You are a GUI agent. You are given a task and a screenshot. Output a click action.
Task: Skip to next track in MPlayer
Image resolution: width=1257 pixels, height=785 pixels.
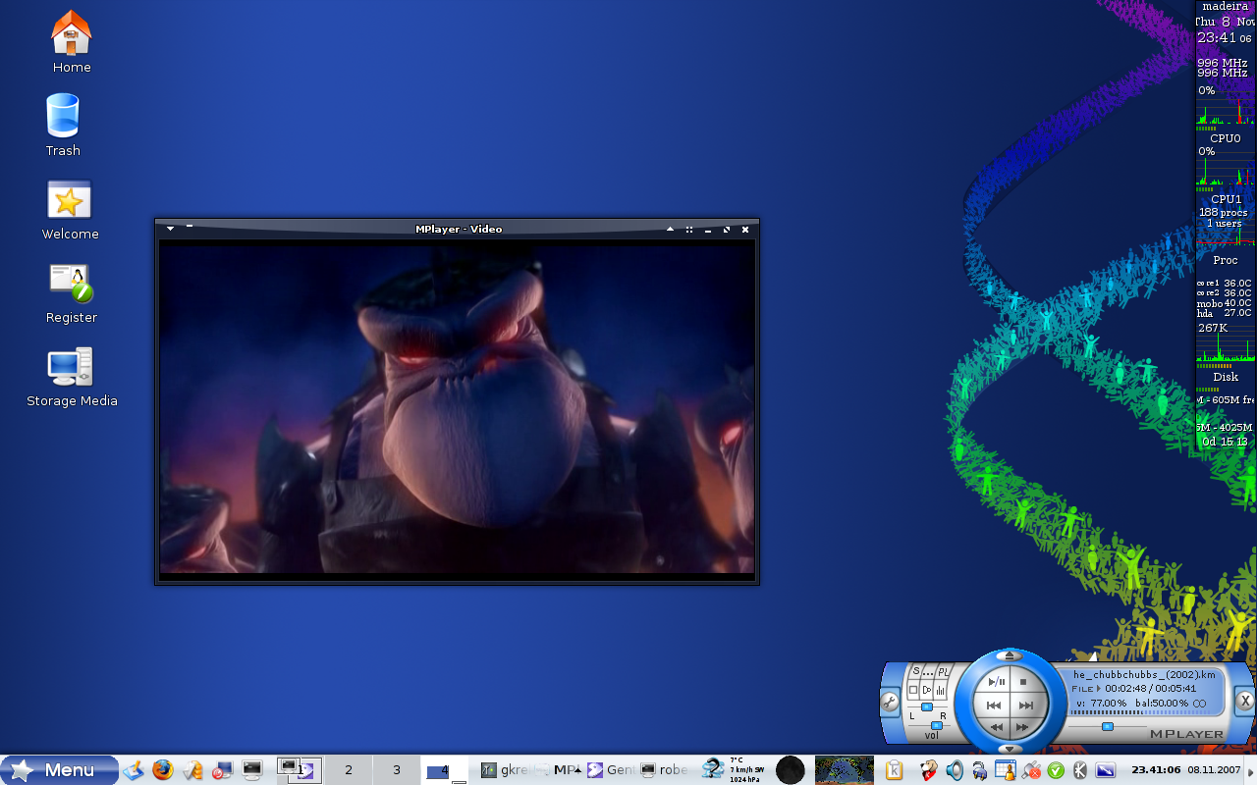pos(1025,706)
